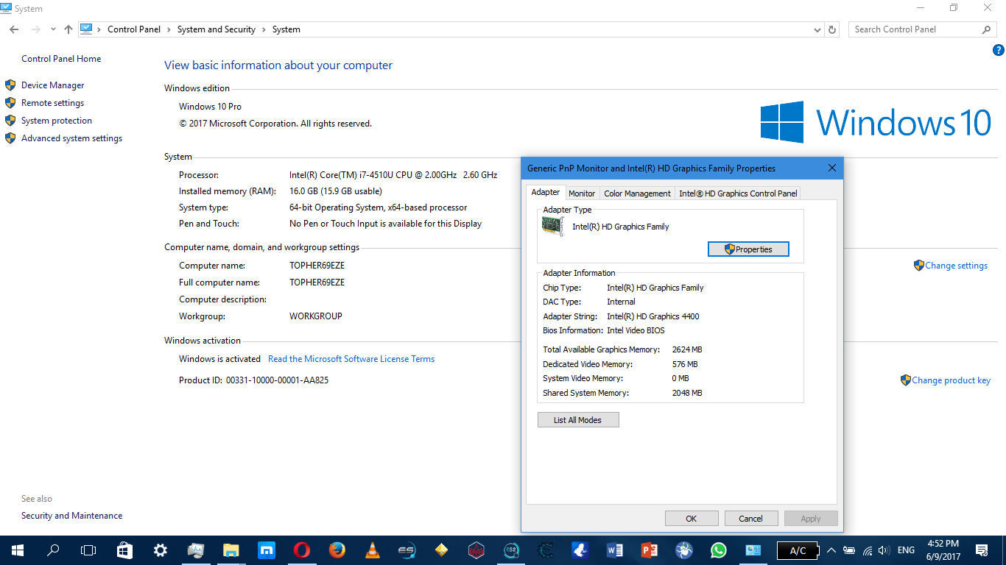The width and height of the screenshot is (1006, 565).
Task: Click A/C battery indicator
Action: [798, 550]
